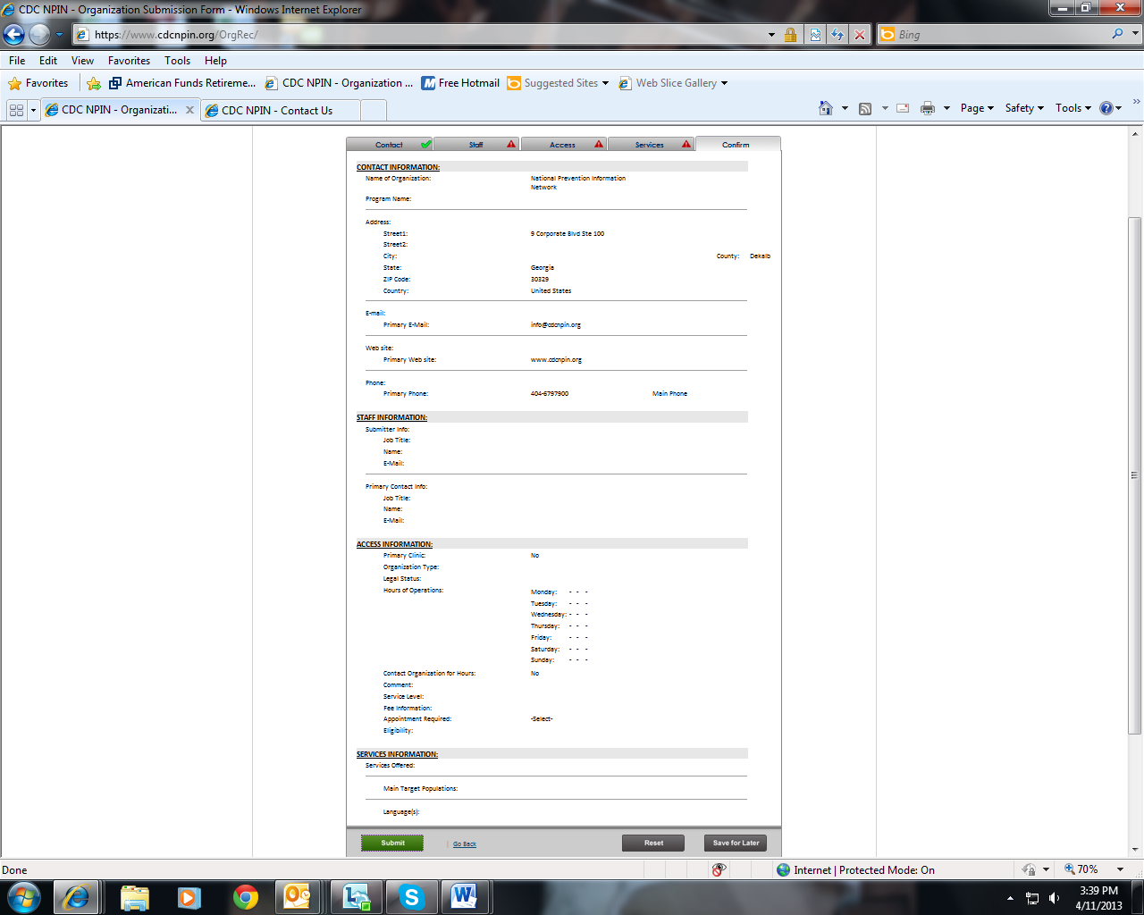Refresh the page with the Refresh icon
1144x915 pixels.
pyautogui.click(x=837, y=34)
